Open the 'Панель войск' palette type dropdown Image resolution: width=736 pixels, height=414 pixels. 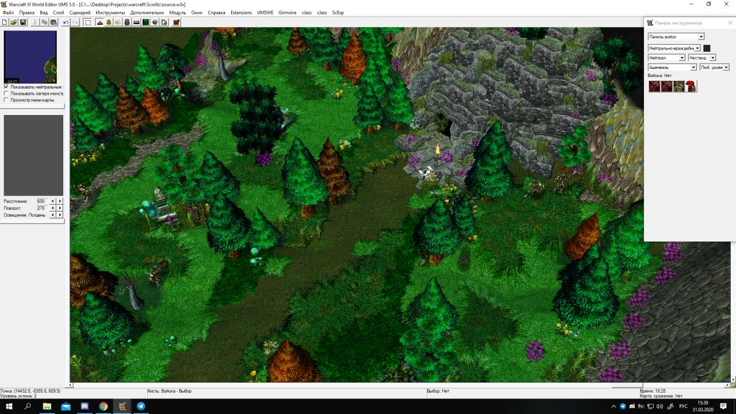pyautogui.click(x=676, y=37)
